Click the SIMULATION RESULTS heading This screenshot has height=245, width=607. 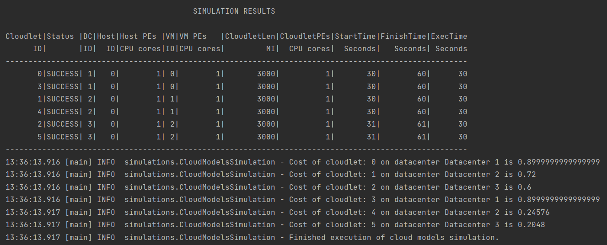click(234, 11)
